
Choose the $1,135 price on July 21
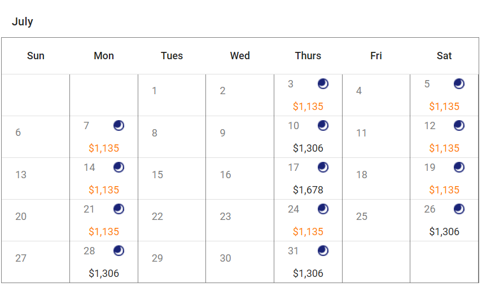(x=104, y=232)
